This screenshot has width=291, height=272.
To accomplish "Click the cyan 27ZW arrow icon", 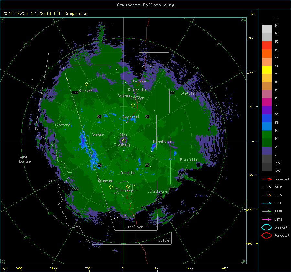I will pos(266,203).
